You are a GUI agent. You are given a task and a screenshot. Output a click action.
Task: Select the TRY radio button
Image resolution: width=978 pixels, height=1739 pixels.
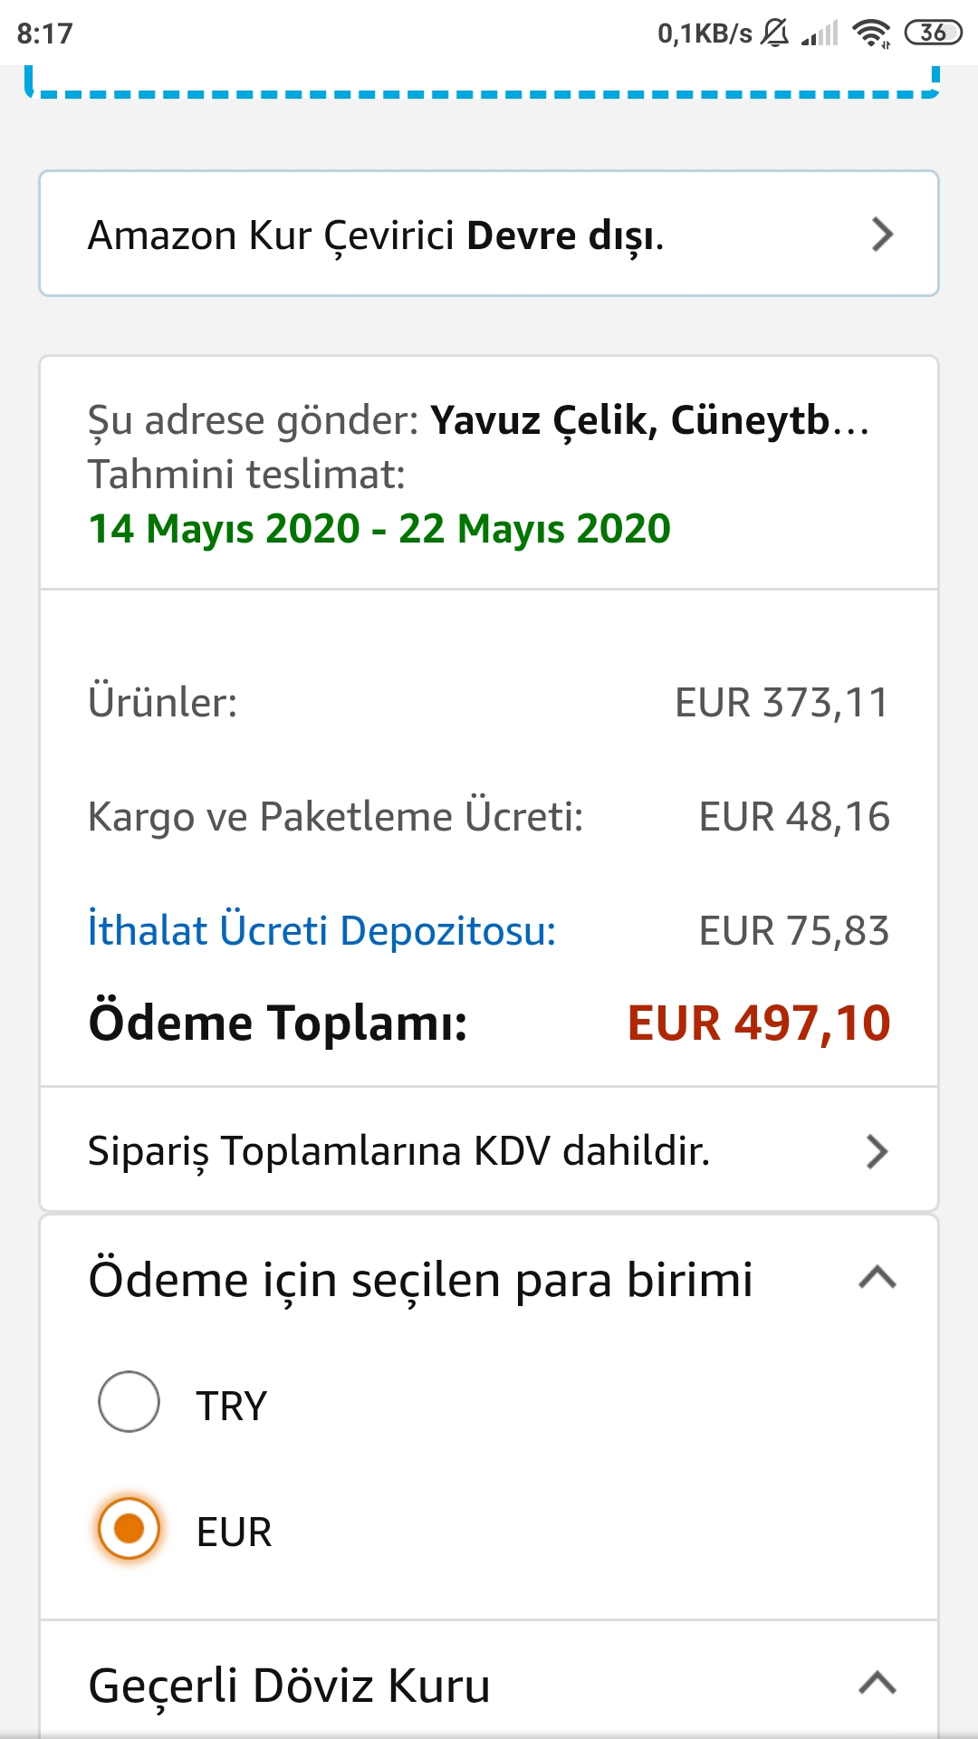pyautogui.click(x=129, y=1402)
